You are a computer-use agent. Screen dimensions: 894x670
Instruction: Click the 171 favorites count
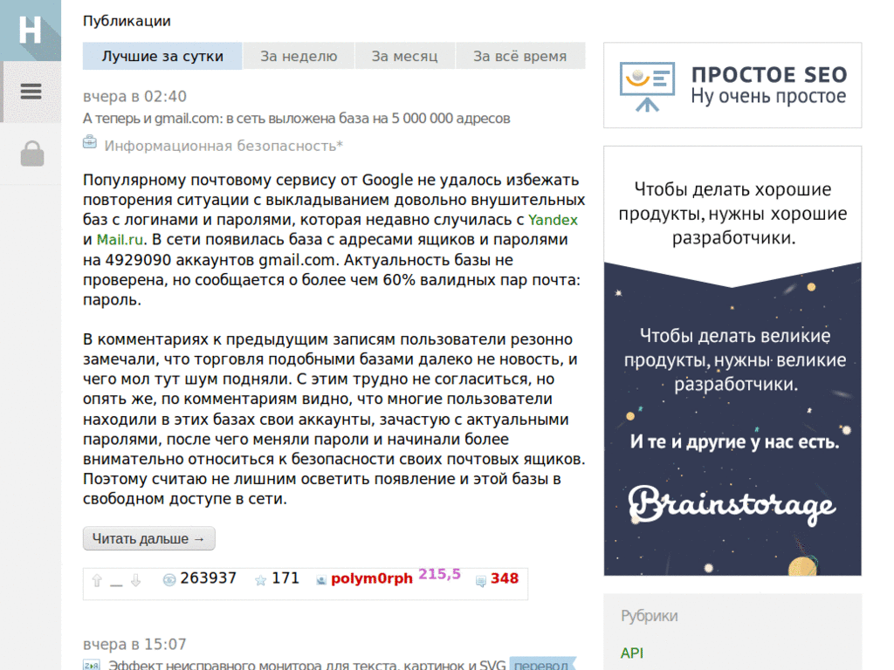pyautogui.click(x=285, y=578)
